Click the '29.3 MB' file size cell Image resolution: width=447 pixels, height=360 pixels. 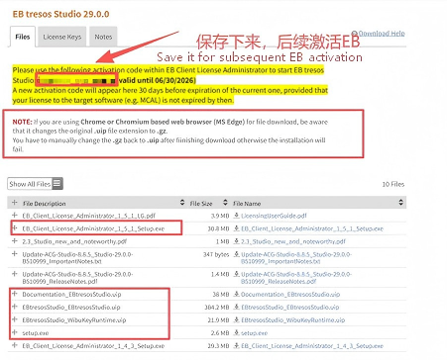pos(218,346)
